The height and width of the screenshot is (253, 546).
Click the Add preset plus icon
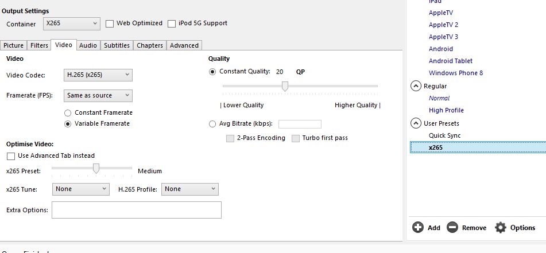click(x=418, y=228)
